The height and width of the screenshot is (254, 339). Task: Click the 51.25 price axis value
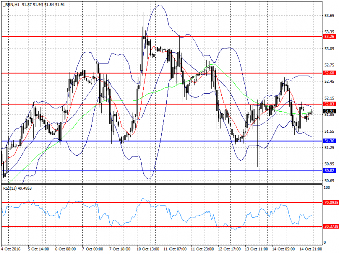329,148
